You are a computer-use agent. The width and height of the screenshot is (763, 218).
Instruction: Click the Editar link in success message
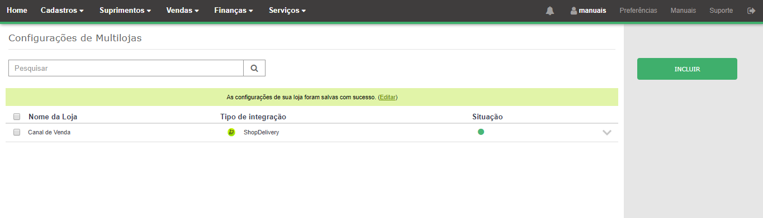(388, 97)
